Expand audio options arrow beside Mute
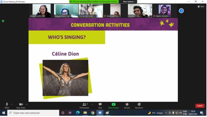 pos(12,104)
